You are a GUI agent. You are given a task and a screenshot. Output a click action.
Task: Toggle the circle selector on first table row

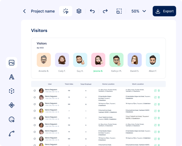34,90
